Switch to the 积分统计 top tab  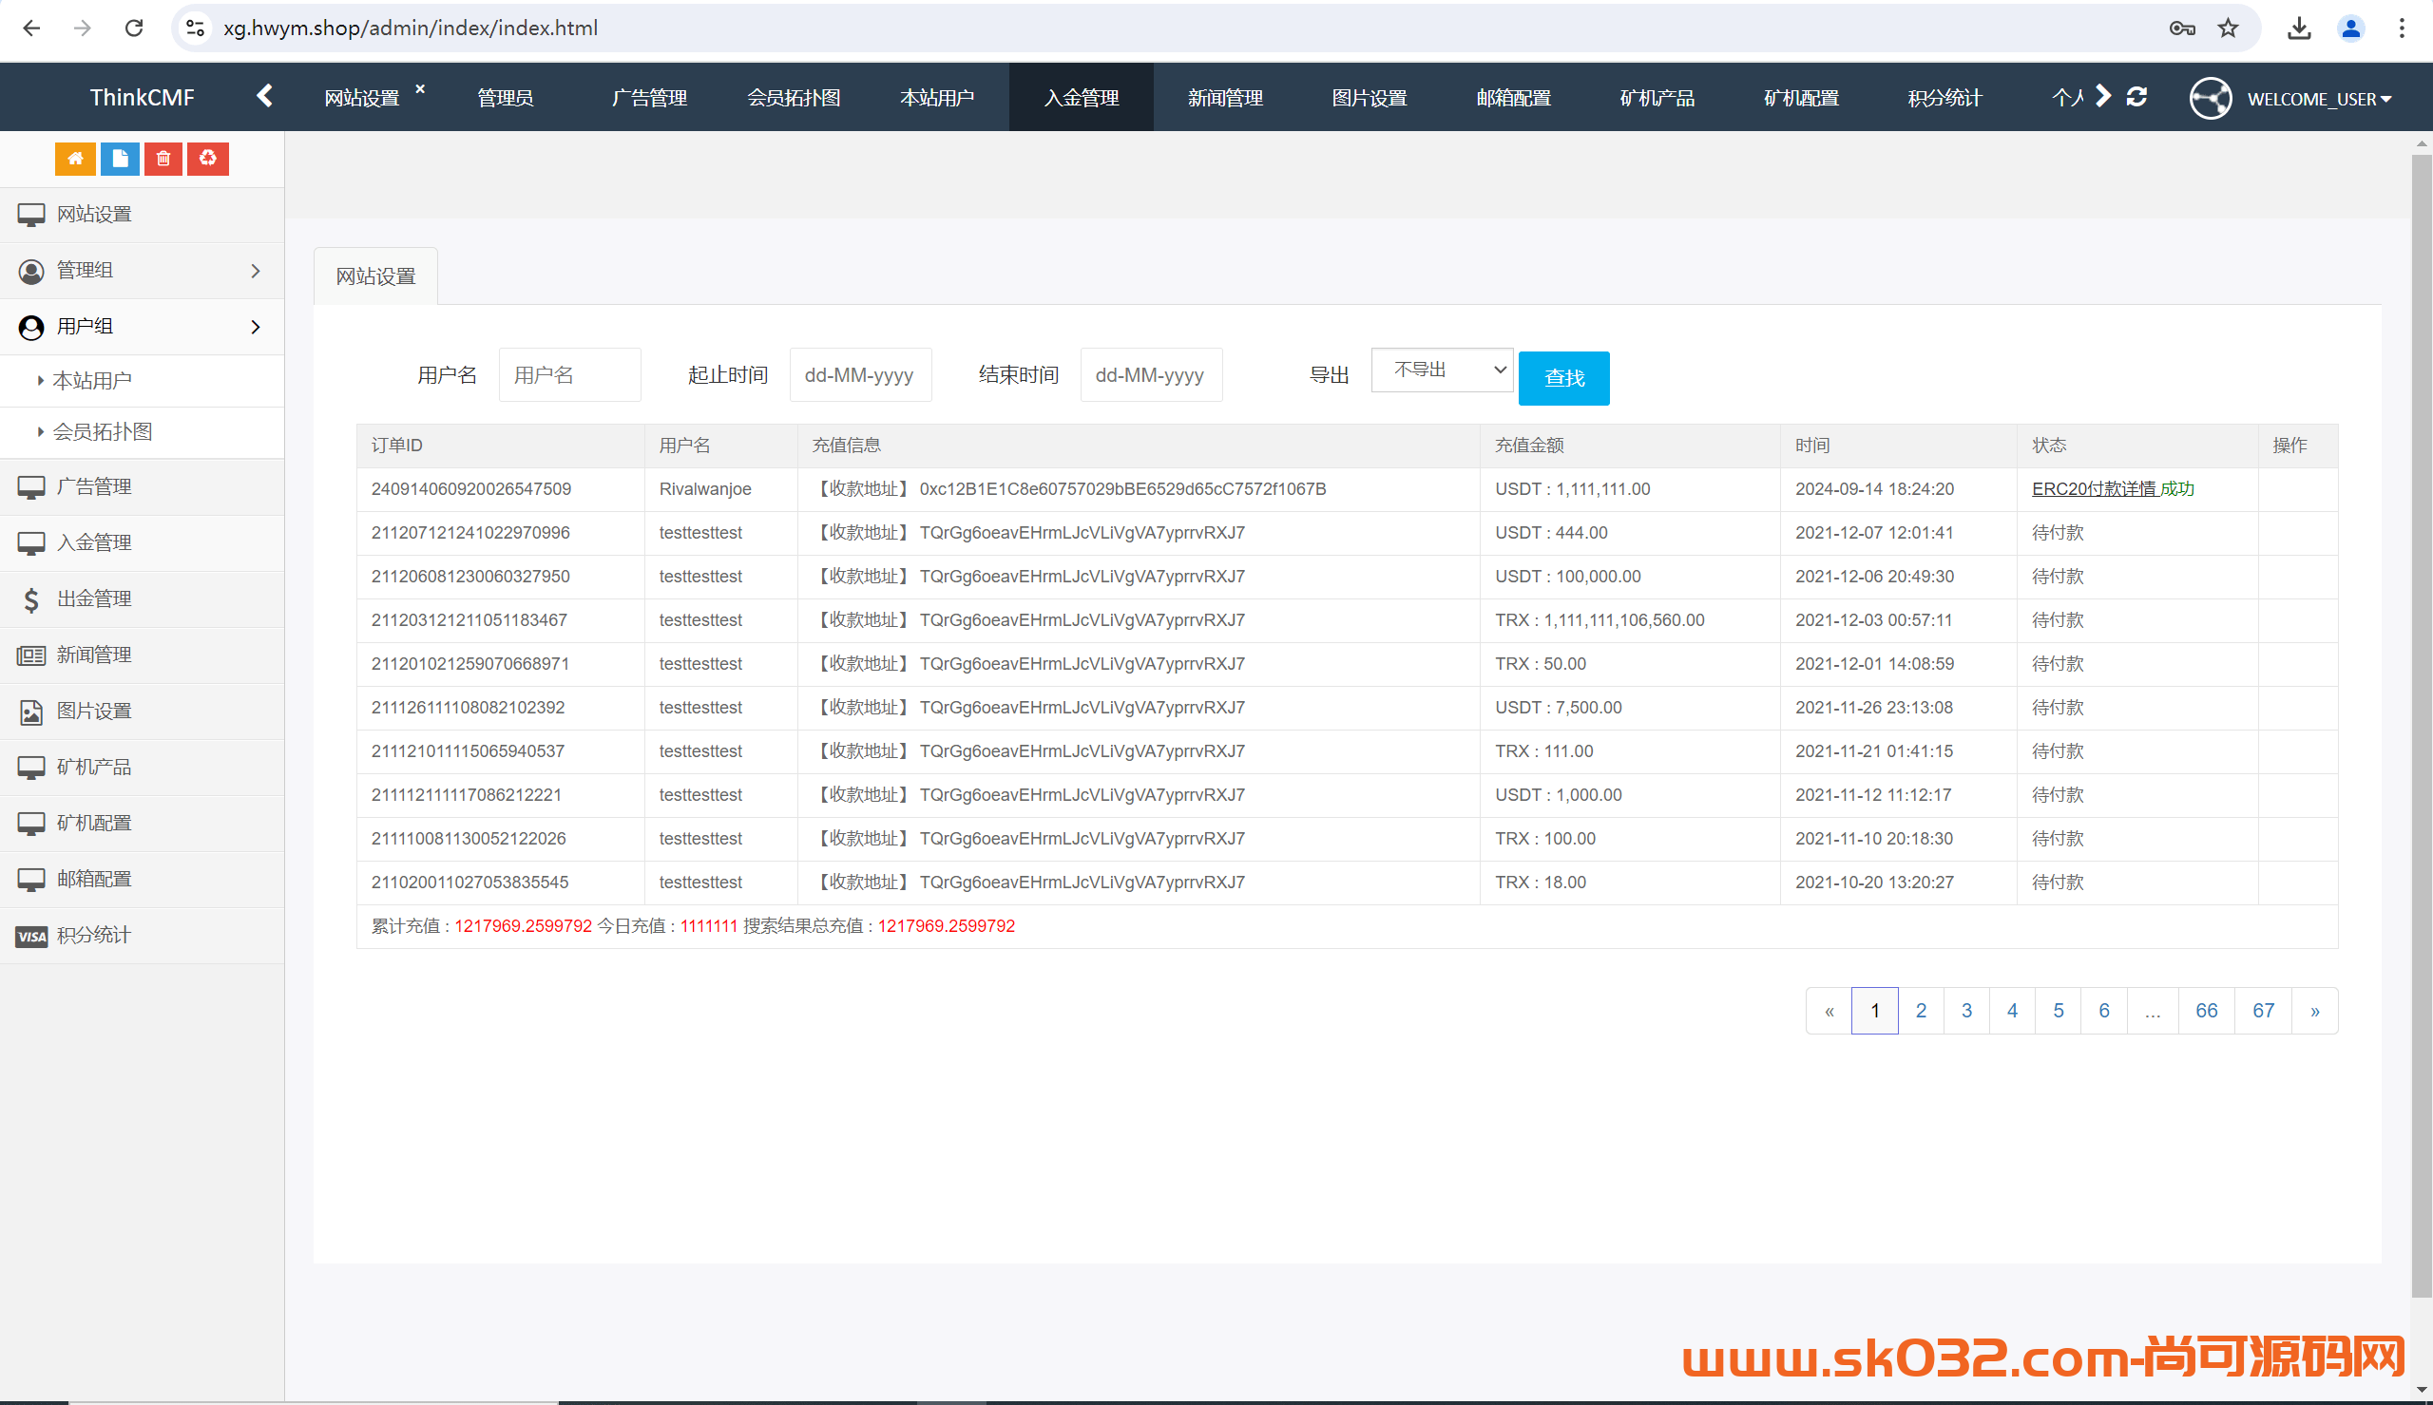pyautogui.click(x=1944, y=98)
